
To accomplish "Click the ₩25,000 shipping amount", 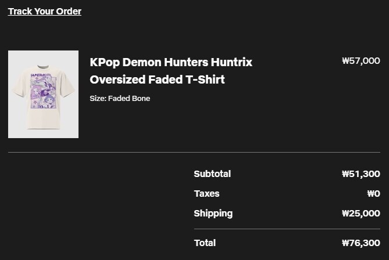I will point(361,214).
